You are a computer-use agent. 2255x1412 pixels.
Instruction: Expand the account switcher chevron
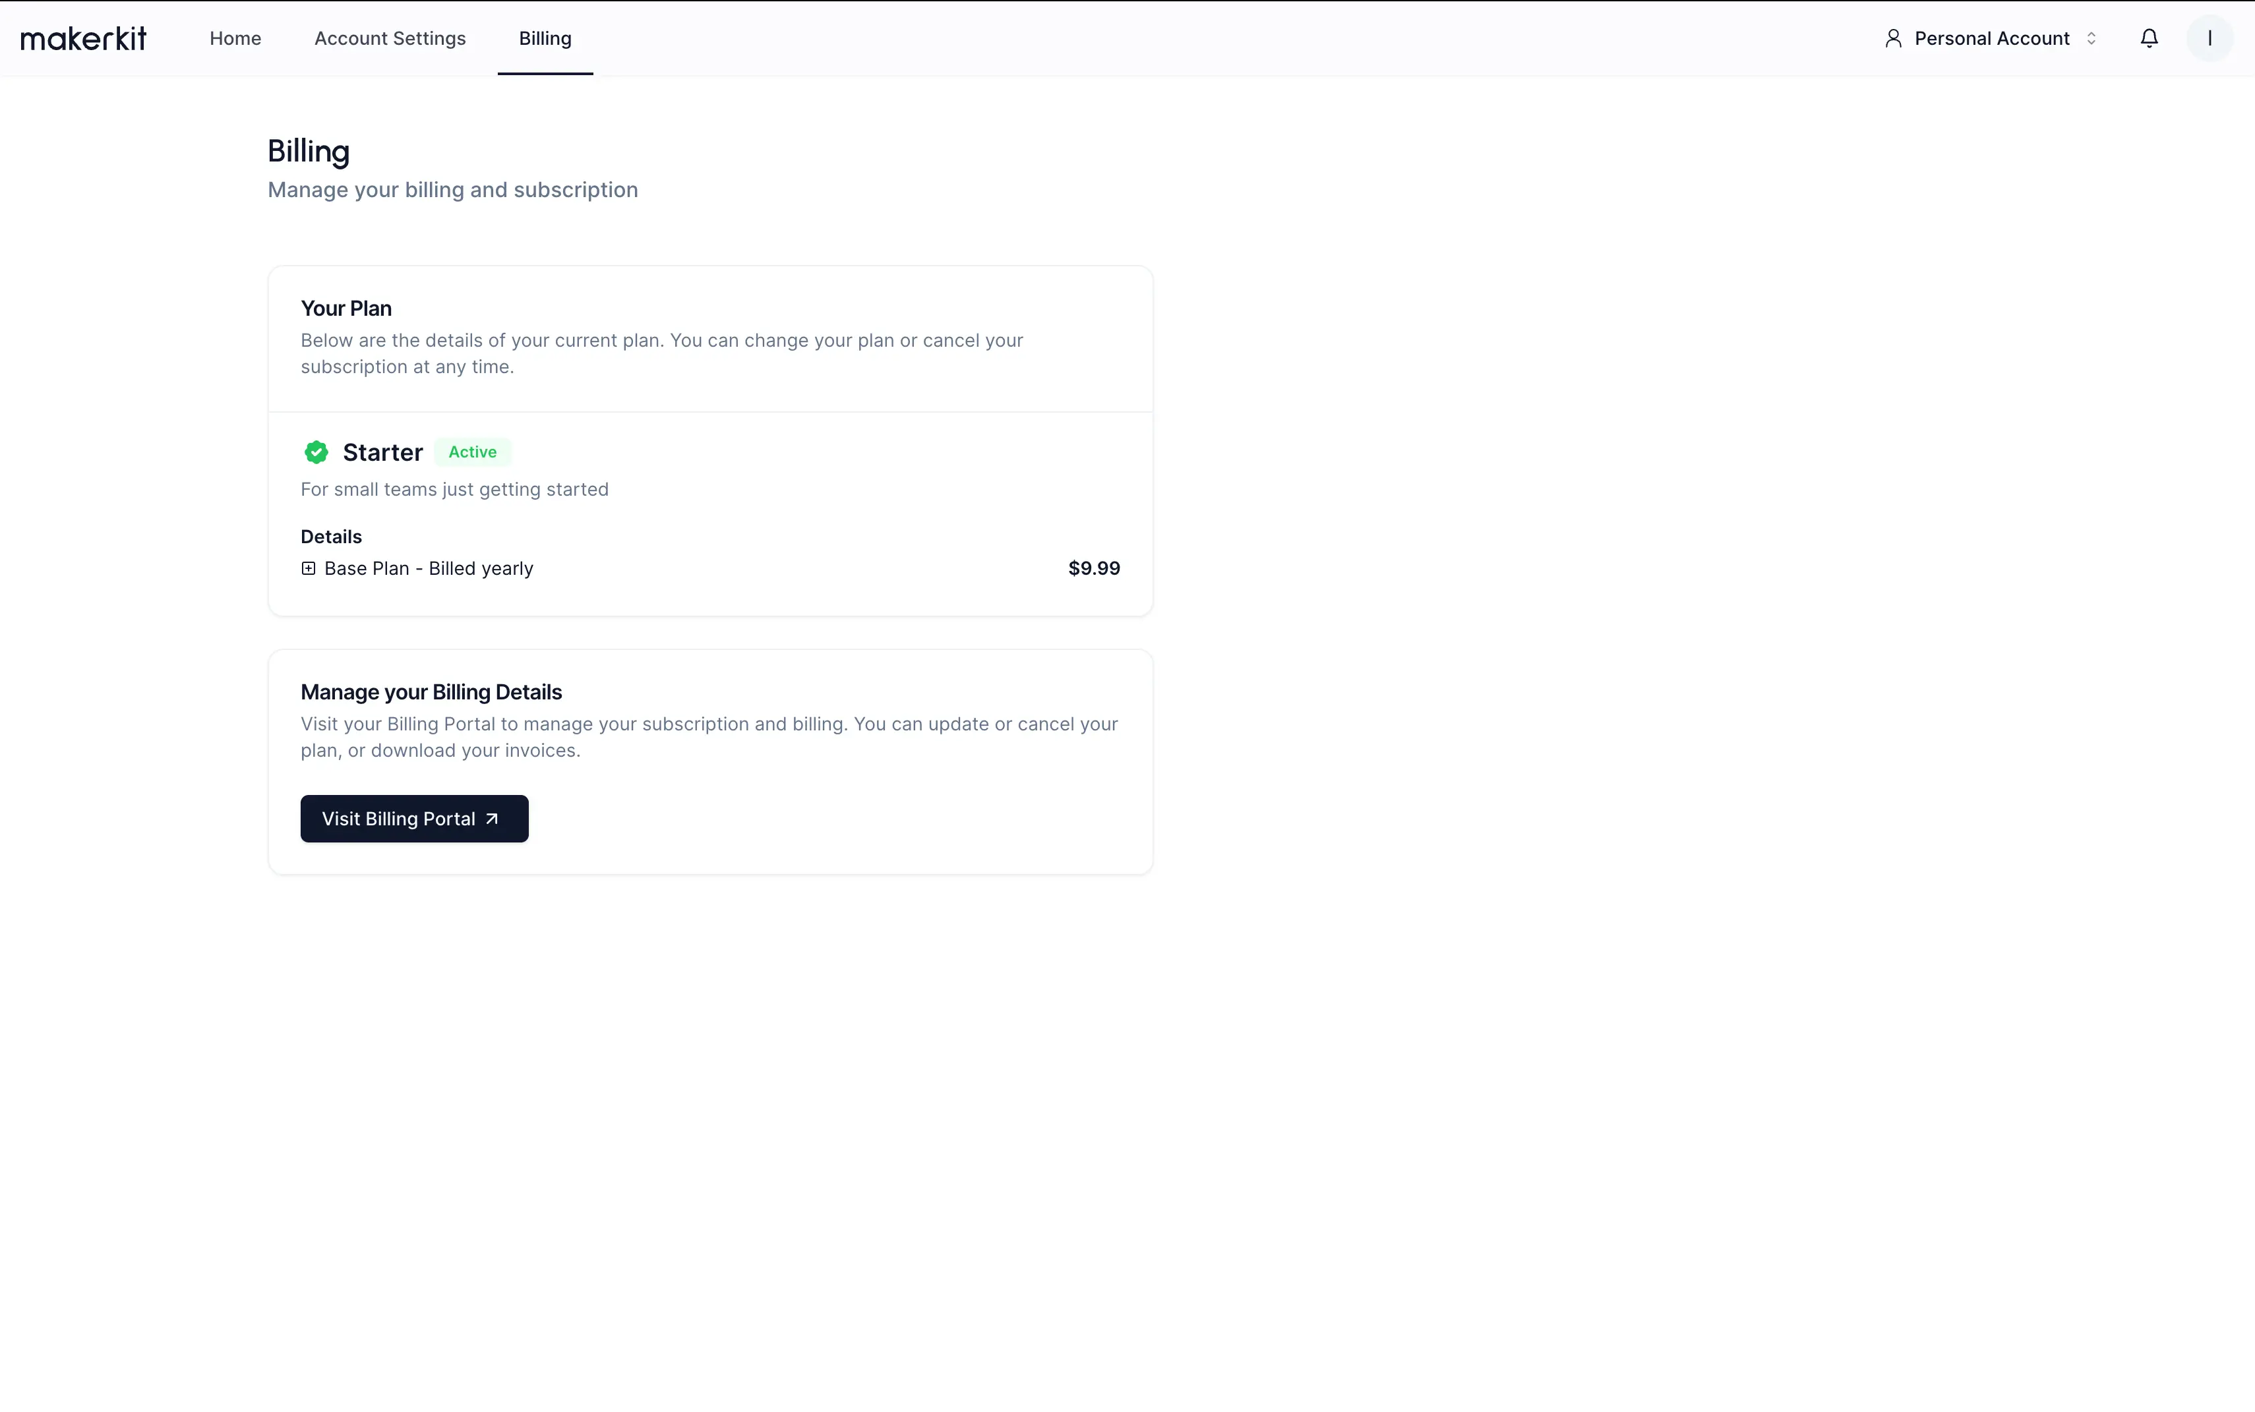pos(2091,38)
